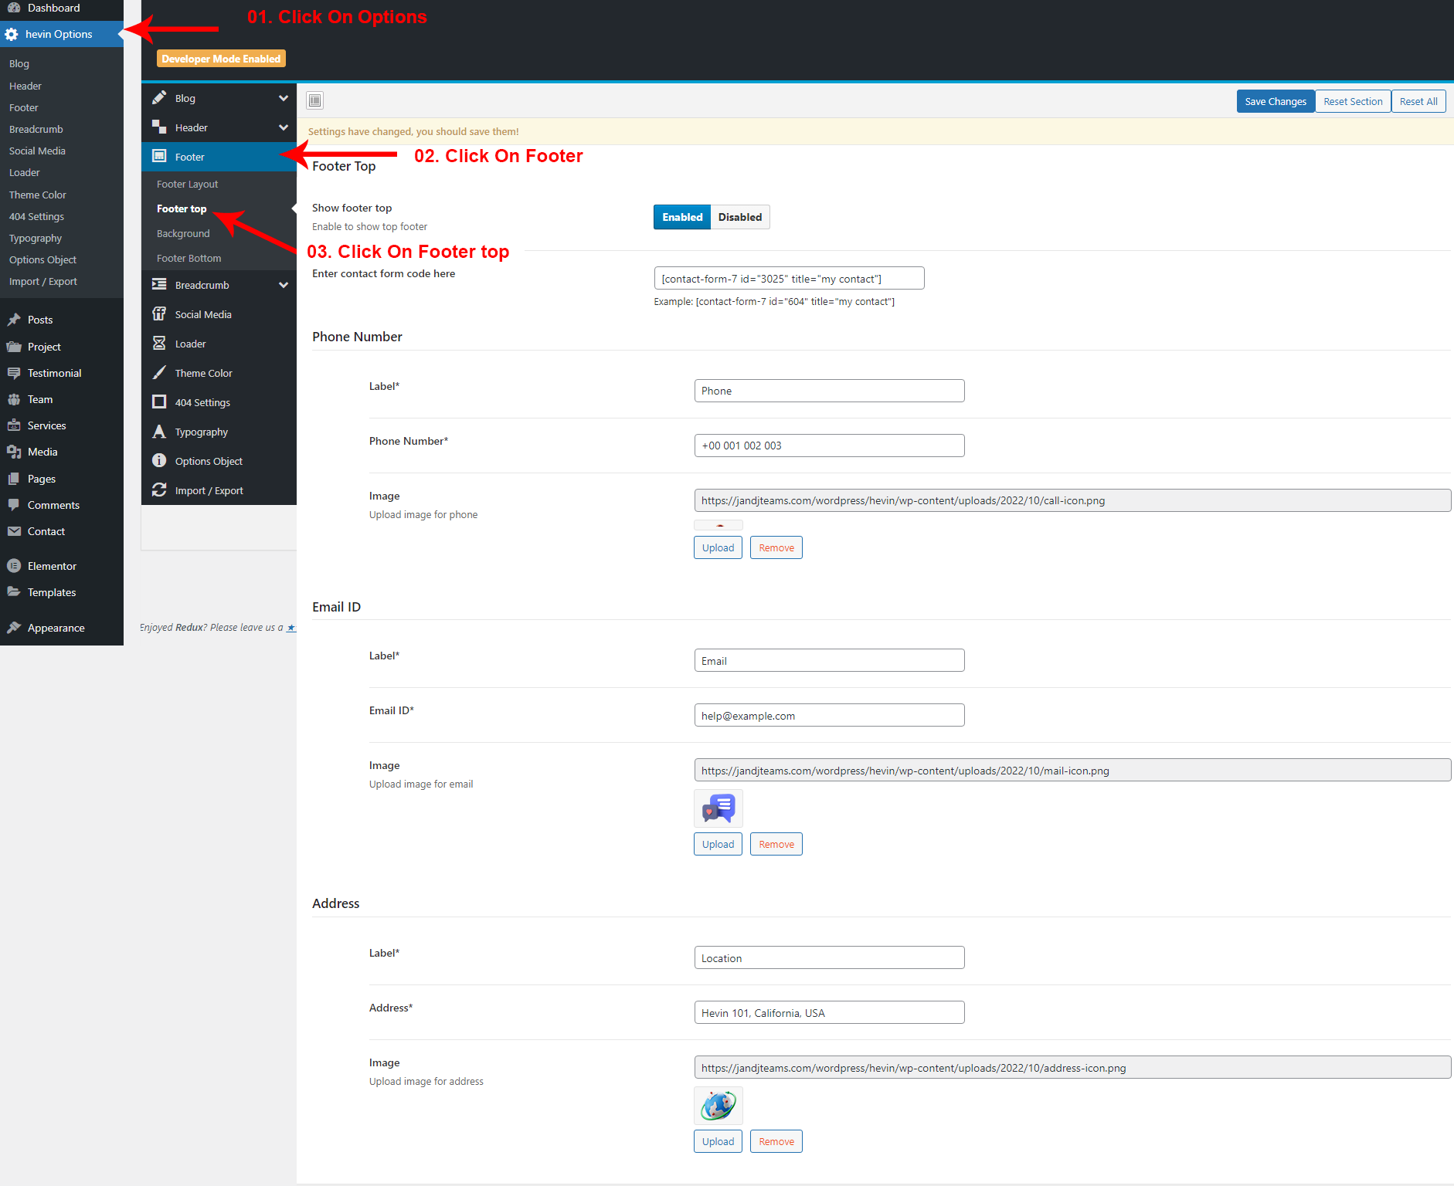Click the Typography letter icon
This screenshot has width=1454, height=1186.
click(159, 432)
